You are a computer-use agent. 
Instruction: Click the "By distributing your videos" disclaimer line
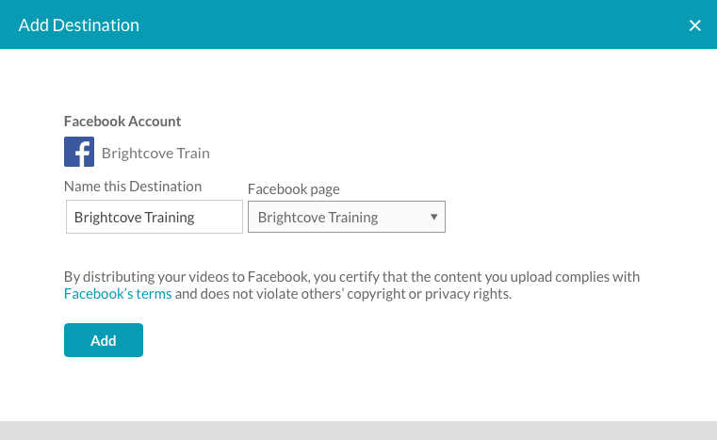pos(351,277)
